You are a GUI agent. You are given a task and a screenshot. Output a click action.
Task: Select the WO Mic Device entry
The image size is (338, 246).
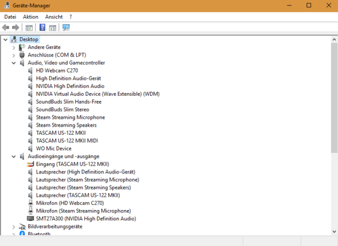click(x=54, y=148)
